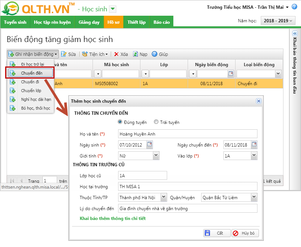301x247 pixels.
Task: Open the Thuộc Tỉnh/TP dropdown
Action: coord(163,197)
